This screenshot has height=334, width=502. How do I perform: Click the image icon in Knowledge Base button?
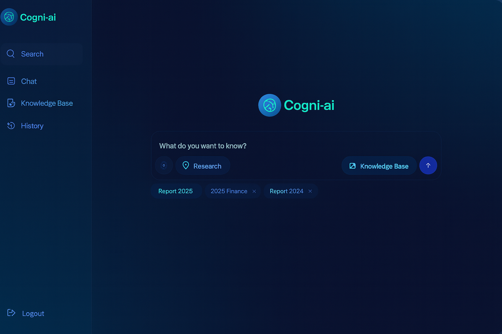(352, 166)
